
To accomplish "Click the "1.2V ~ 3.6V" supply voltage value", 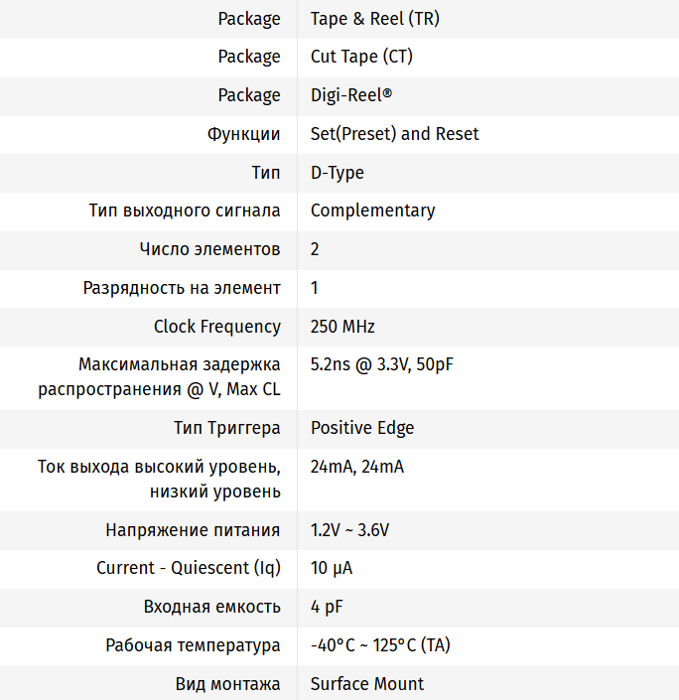I will 349,530.
